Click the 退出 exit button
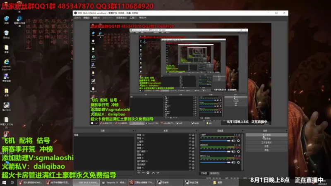331x186 pixels. [266, 150]
